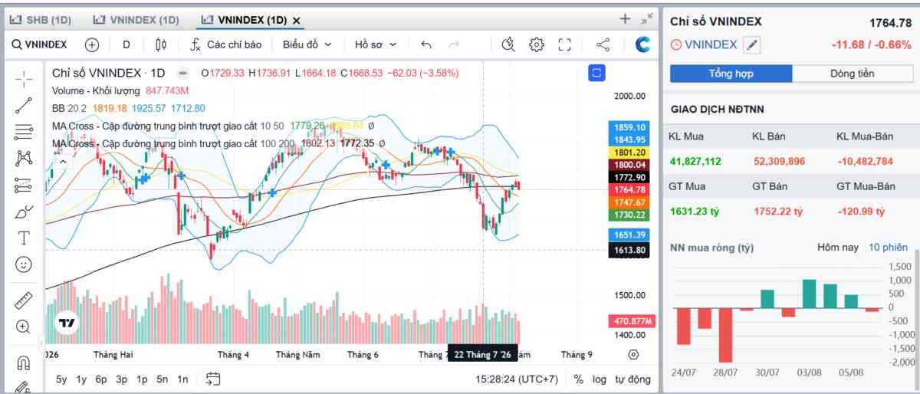920x394 pixels.
Task: Show Hôm nay net buying data
Action: click(x=838, y=248)
